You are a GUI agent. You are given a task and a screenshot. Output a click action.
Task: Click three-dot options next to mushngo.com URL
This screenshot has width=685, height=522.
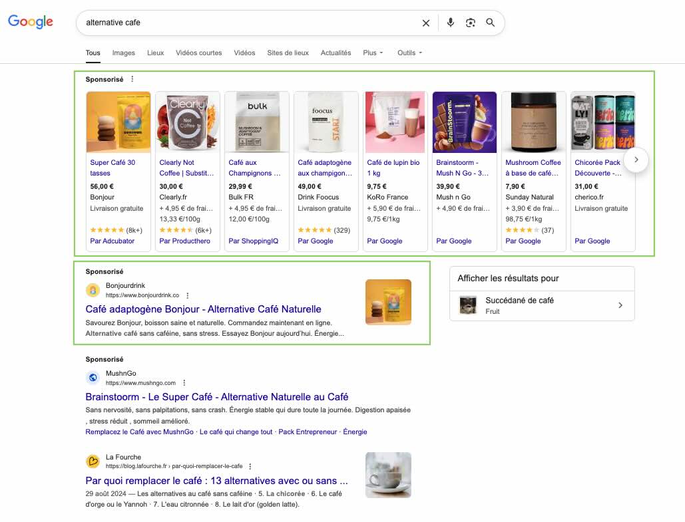pyautogui.click(x=184, y=383)
